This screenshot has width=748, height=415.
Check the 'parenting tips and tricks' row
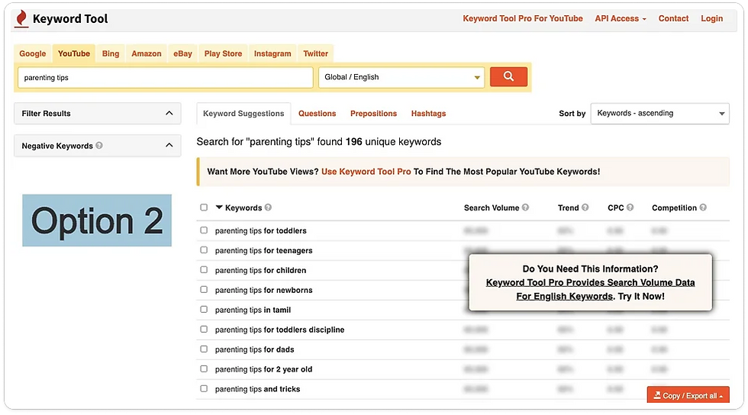pyautogui.click(x=204, y=389)
